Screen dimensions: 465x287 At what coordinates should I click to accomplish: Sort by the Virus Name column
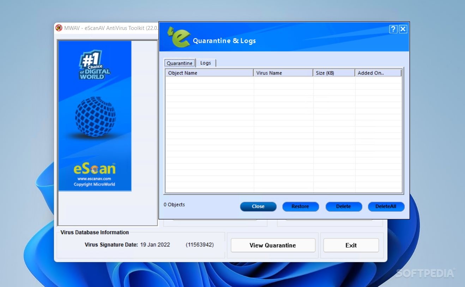(x=283, y=73)
